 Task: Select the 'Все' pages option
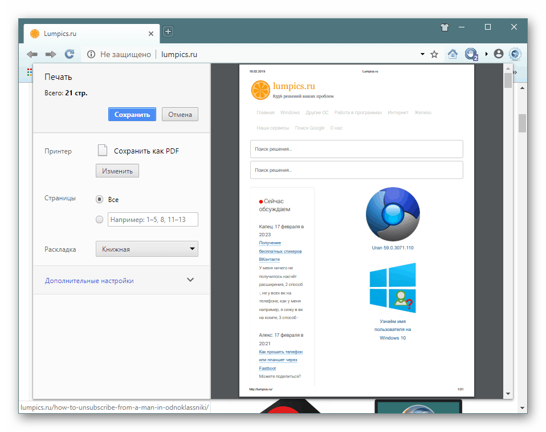point(100,200)
